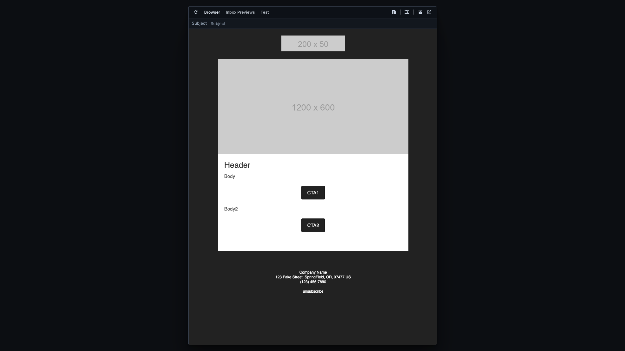Switch to Inbox Previews tab
Viewport: 625px width, 351px height.
(x=240, y=12)
